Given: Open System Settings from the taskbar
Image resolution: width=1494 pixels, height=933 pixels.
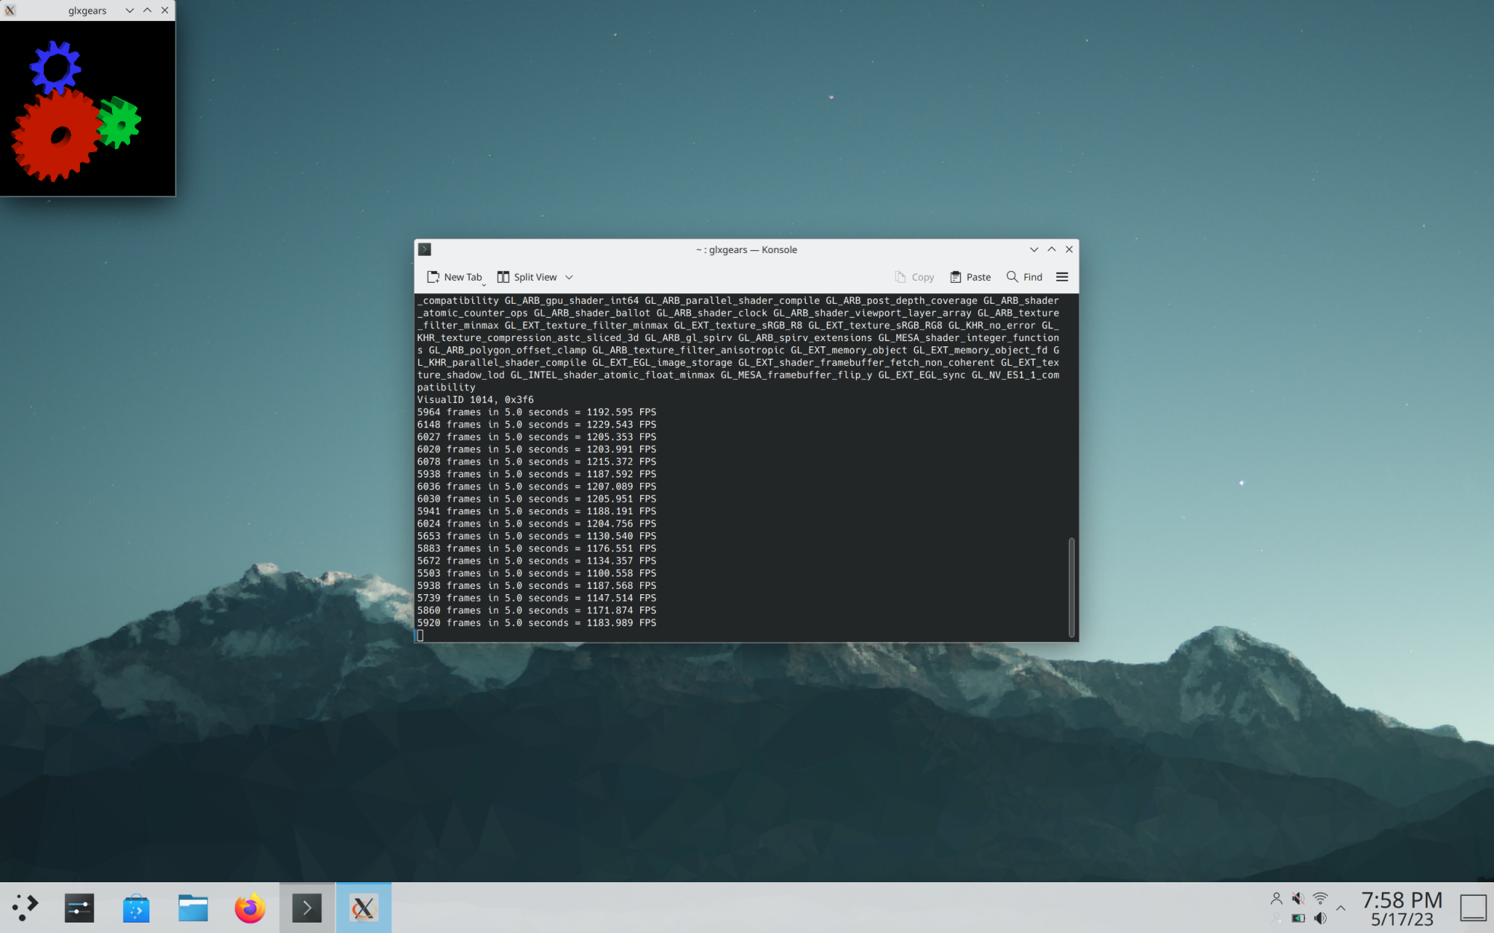Looking at the screenshot, I should coord(79,908).
